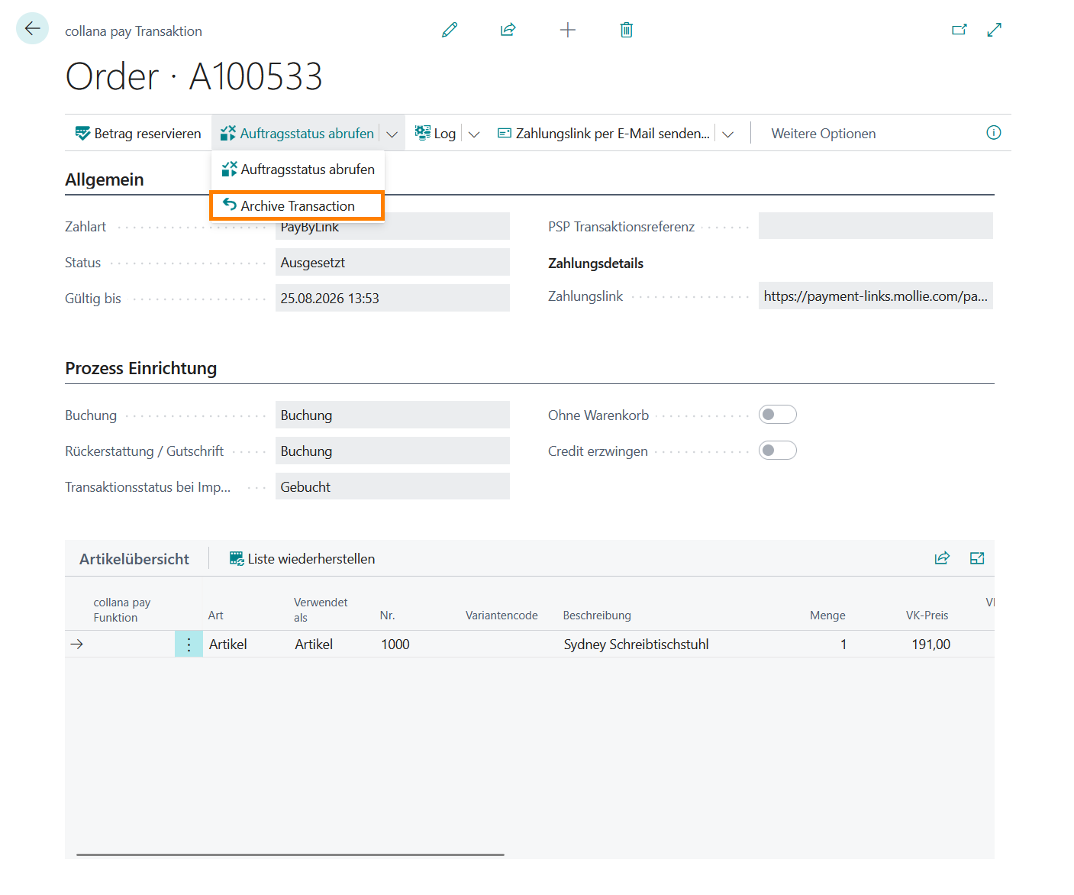Click the Art column header
The image size is (1074, 895).
(x=216, y=616)
